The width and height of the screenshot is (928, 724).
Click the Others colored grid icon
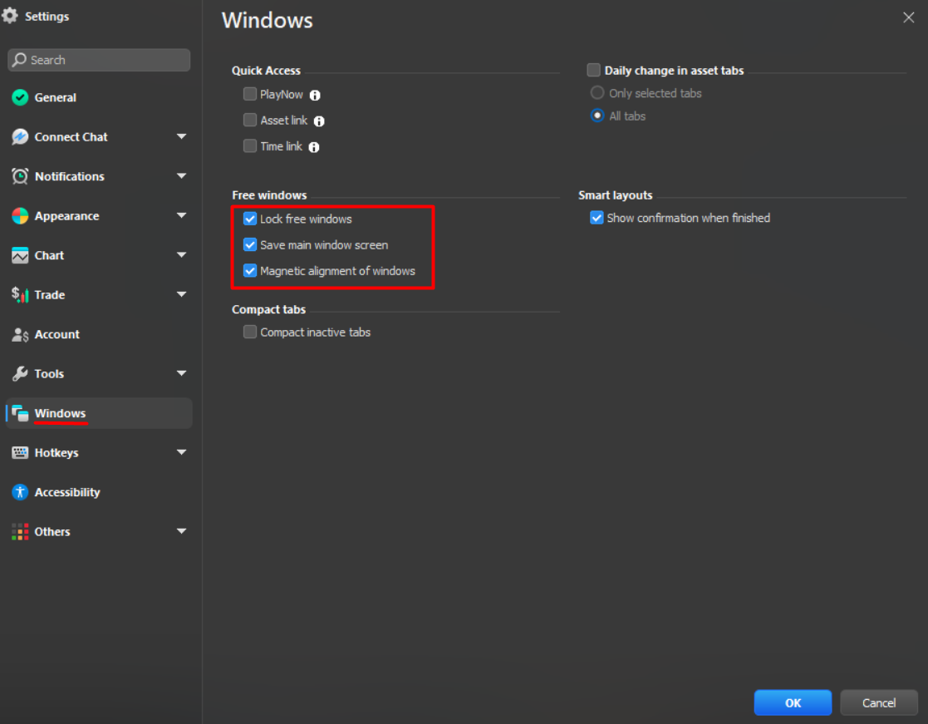pos(20,532)
